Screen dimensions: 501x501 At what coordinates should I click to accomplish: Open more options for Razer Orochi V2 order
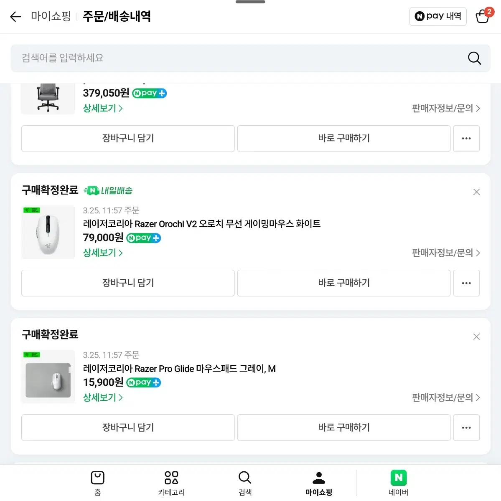pyautogui.click(x=466, y=283)
